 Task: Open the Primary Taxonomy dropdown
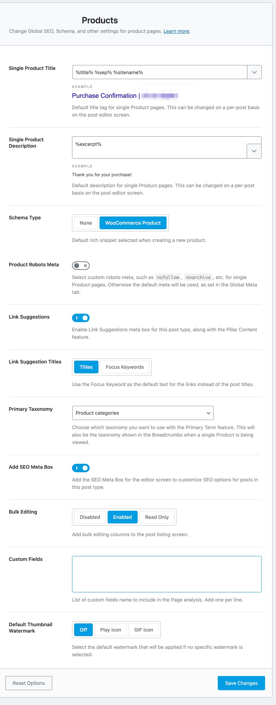pyautogui.click(x=143, y=413)
